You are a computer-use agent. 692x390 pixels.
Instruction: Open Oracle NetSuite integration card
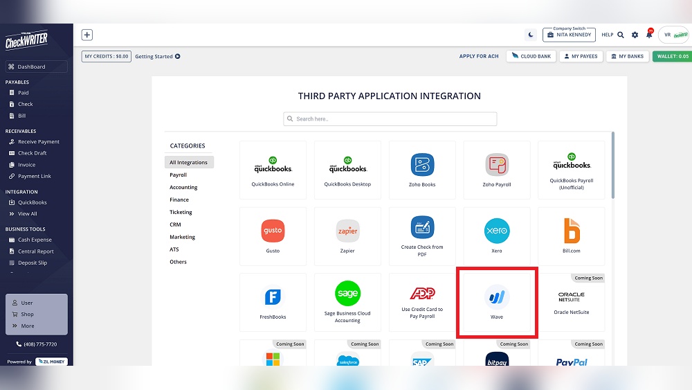[572, 303]
